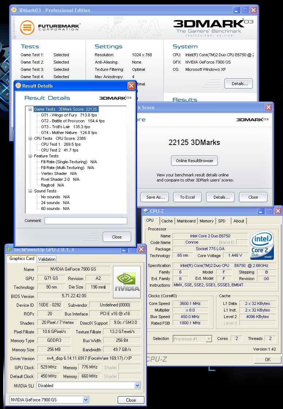Click Details... in the 3DMark Score dialog
This screenshot has height=409, width=283.
220,197
